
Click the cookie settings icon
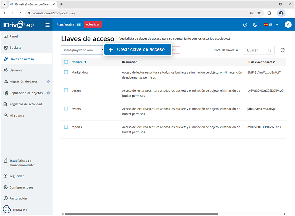[7, 209]
